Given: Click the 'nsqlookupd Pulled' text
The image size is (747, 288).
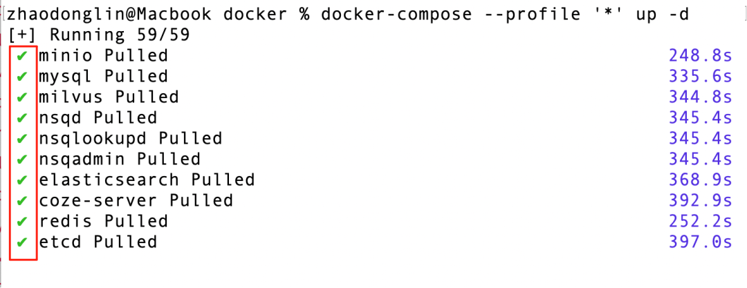Looking at the screenshot, I should [x=131, y=139].
